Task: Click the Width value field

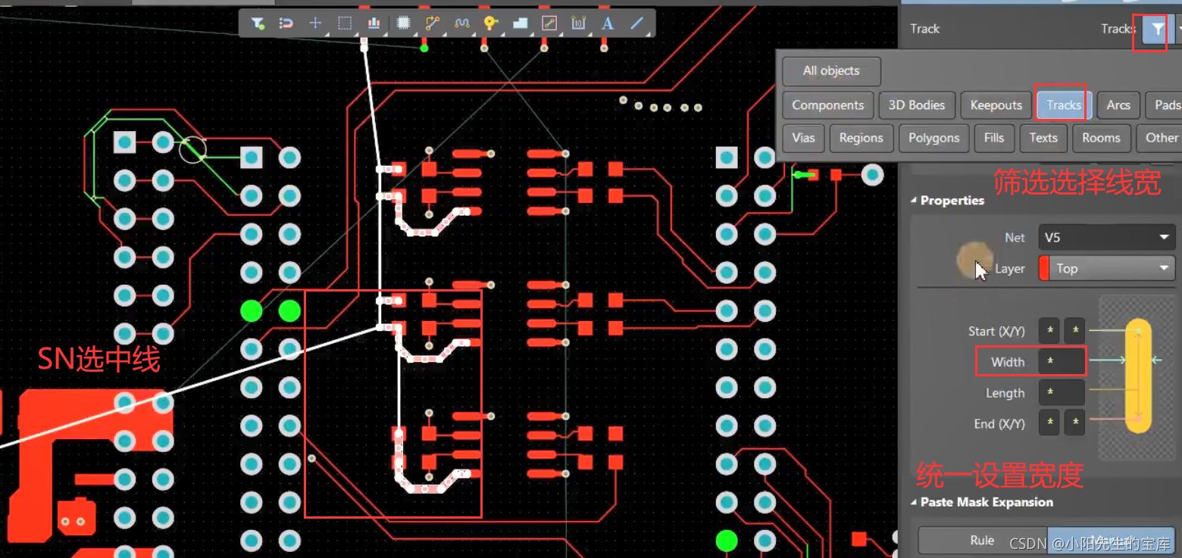Action: point(1062,362)
